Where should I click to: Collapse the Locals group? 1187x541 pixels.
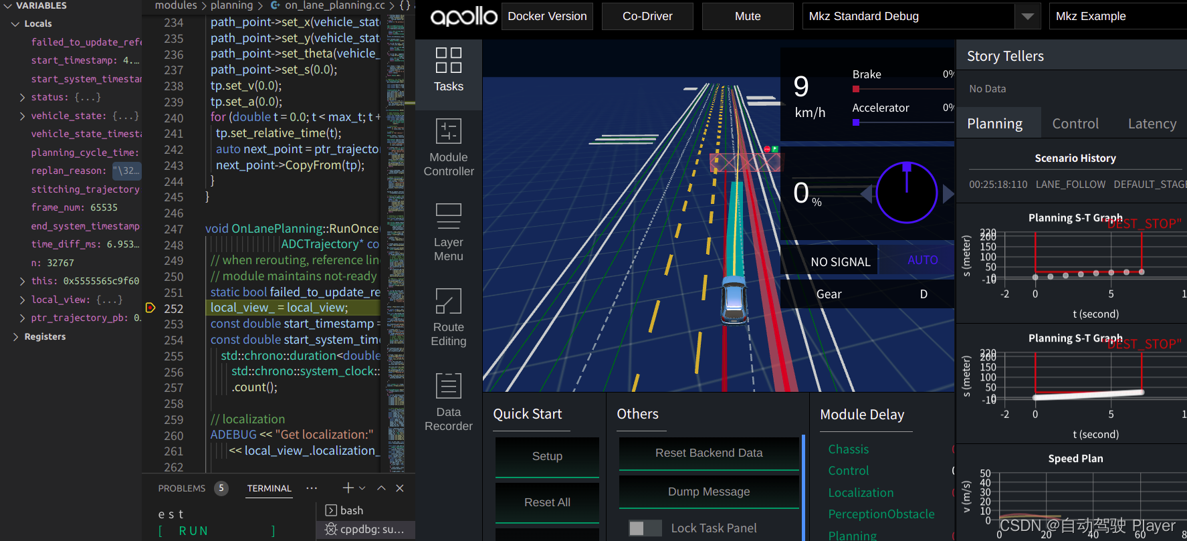tap(15, 23)
